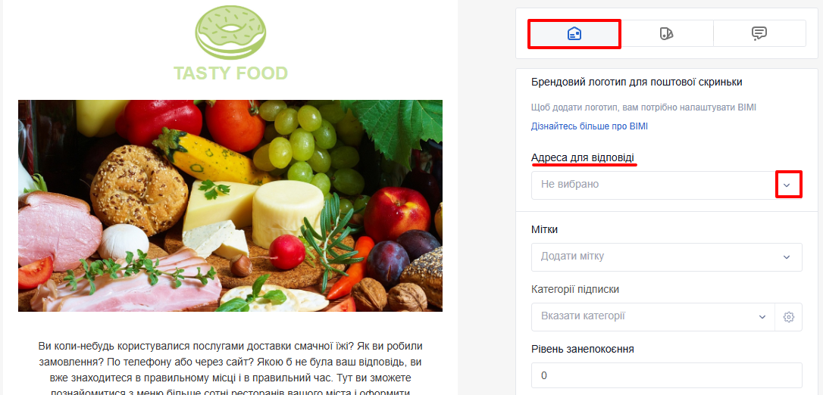This screenshot has height=395, width=823.
Task: Click inside the 'Додати мітку' tags field
Action: tap(667, 257)
